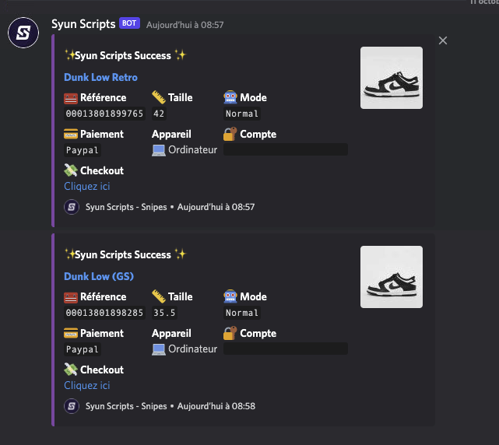Click the sparkles emoji after the first Success heading
Image resolution: width=499 pixels, height=445 pixels.
click(181, 55)
